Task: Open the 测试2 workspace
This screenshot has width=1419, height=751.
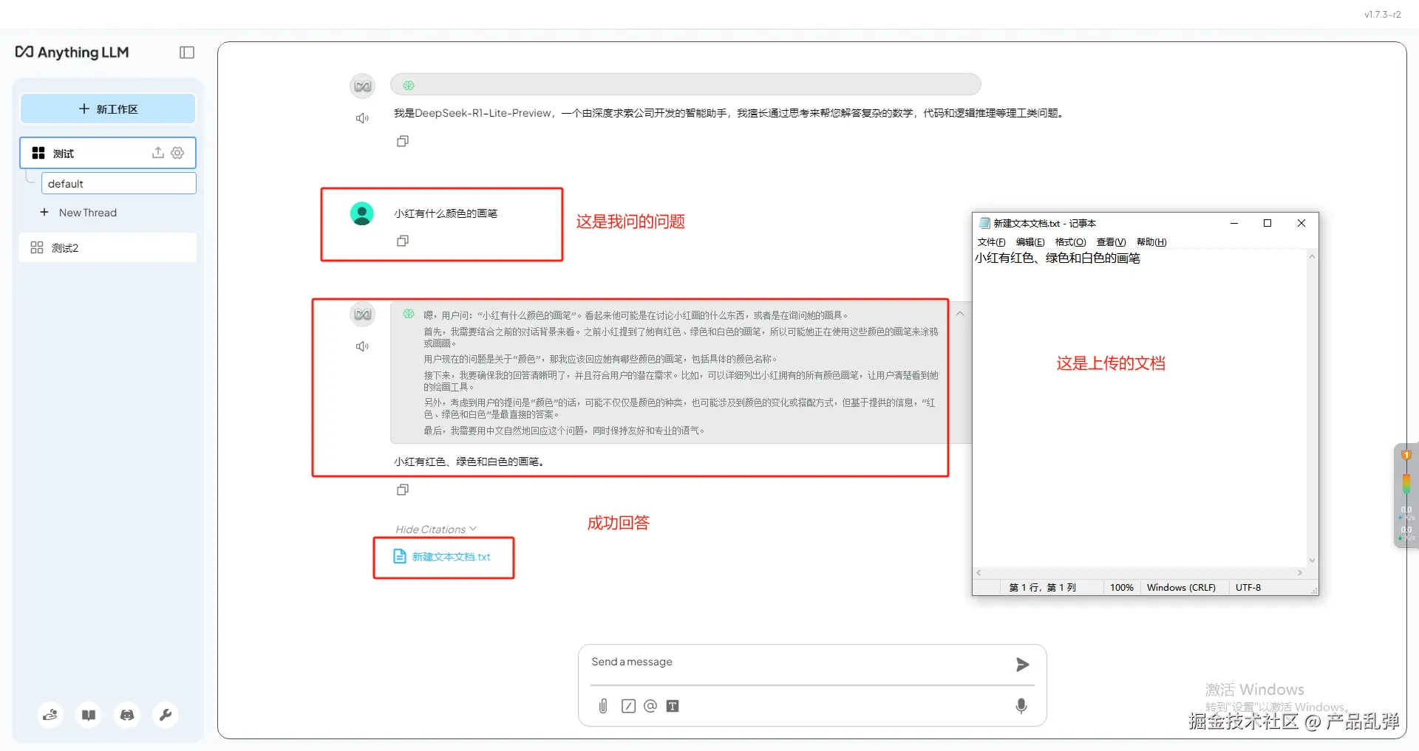Action: 108,247
